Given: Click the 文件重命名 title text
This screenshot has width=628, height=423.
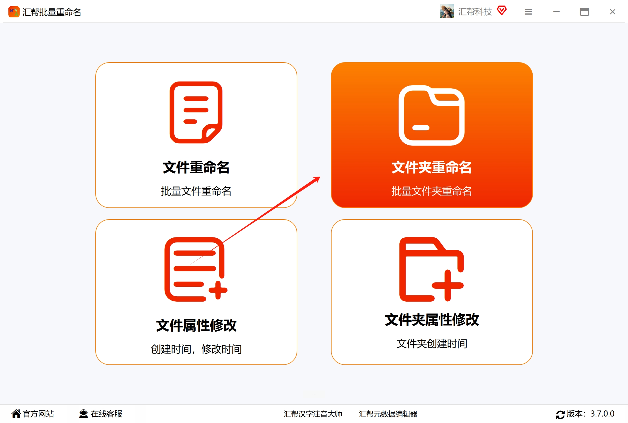Looking at the screenshot, I should click(196, 167).
